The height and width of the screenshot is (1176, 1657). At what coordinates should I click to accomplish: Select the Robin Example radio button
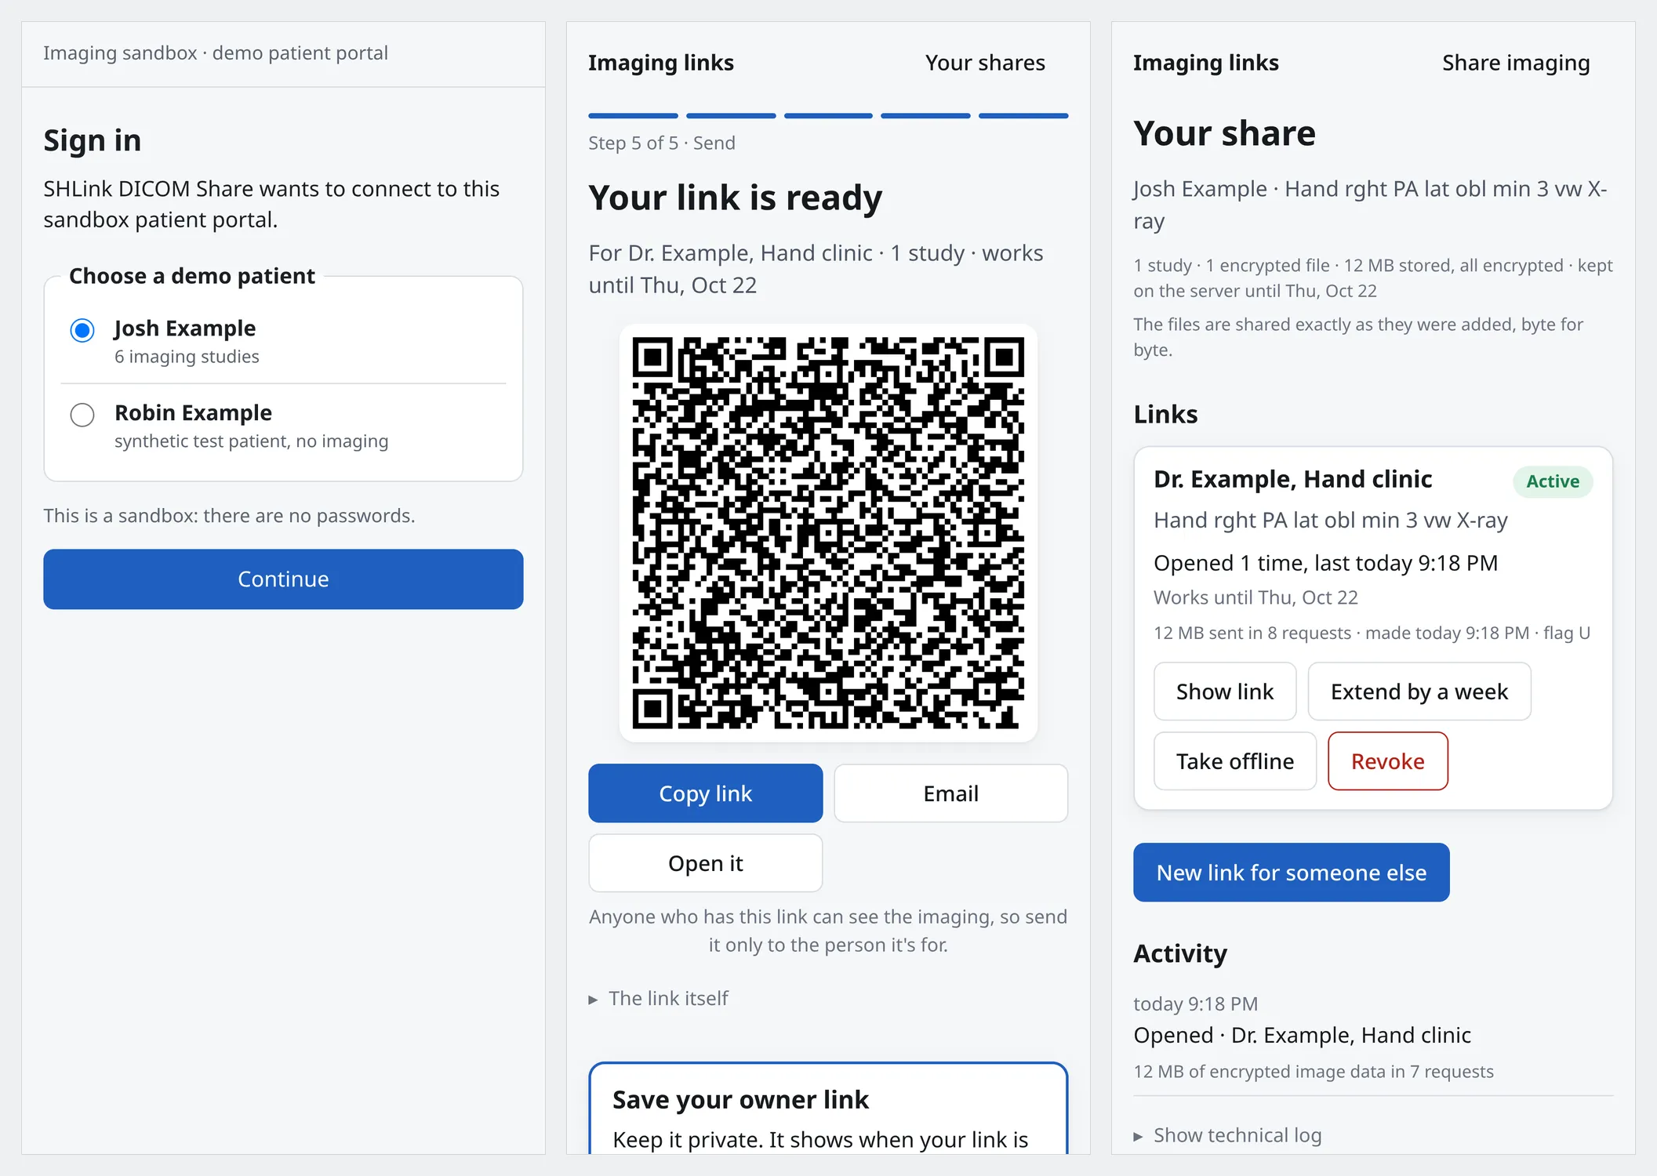pyautogui.click(x=82, y=415)
